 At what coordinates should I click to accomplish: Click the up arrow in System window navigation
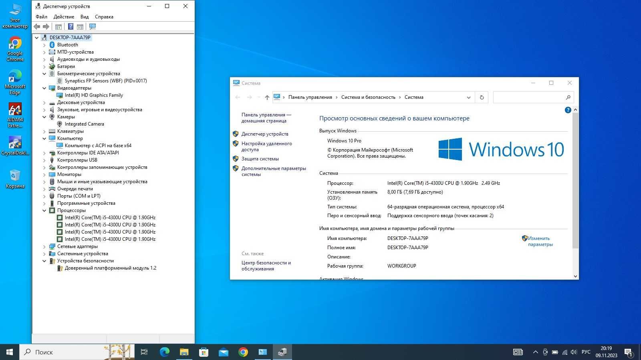click(x=267, y=97)
